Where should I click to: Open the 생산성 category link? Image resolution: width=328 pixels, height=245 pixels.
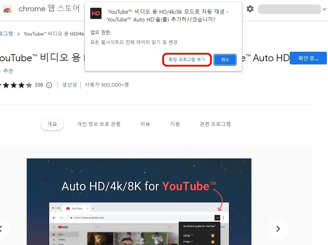point(69,85)
